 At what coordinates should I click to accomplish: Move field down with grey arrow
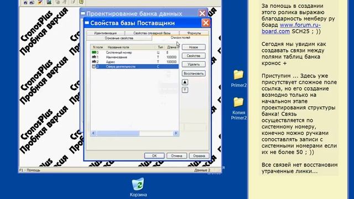coord(185,90)
